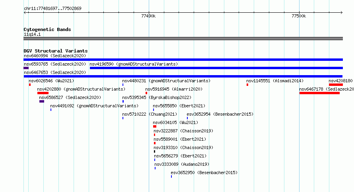Open nsv4202880 (gnomADStructuralVariants) label
Viewport: 354px width, 192px height.
pos(81,89)
